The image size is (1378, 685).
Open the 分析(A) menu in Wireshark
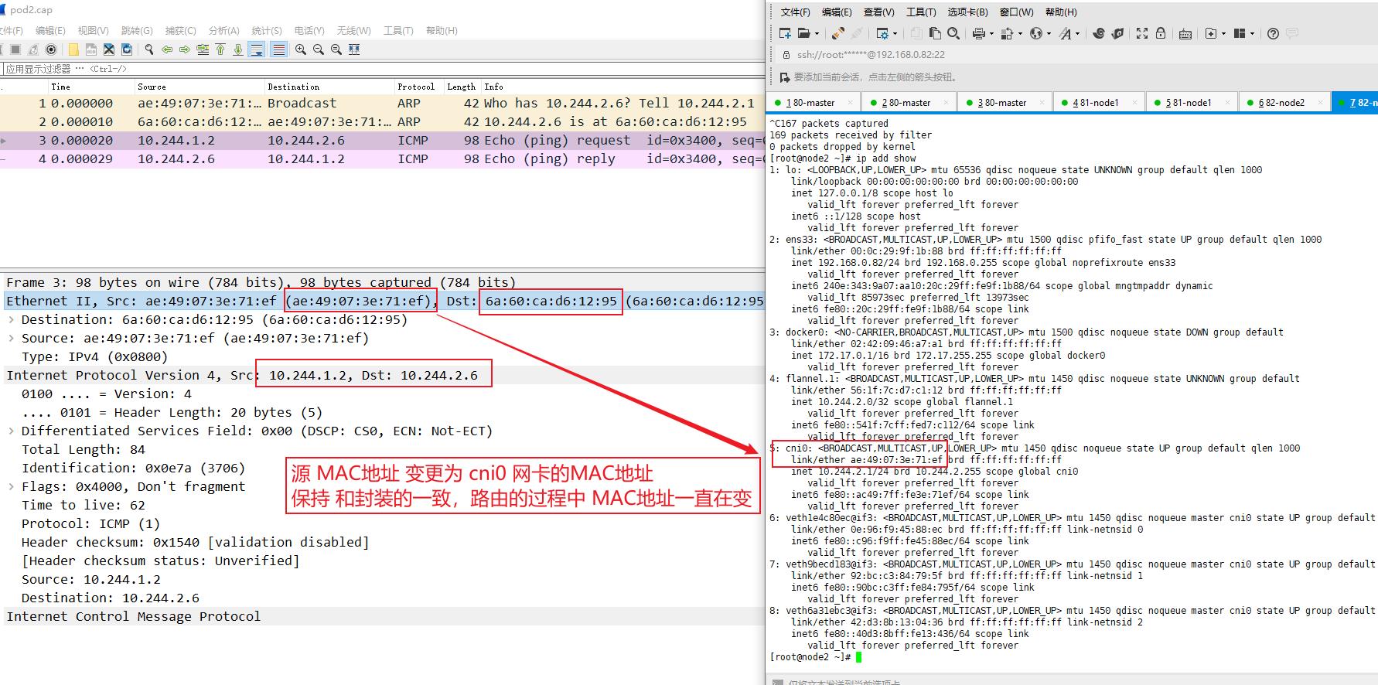point(224,31)
